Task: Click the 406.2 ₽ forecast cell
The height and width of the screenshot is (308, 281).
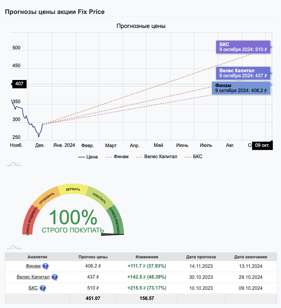Action: (x=93, y=266)
